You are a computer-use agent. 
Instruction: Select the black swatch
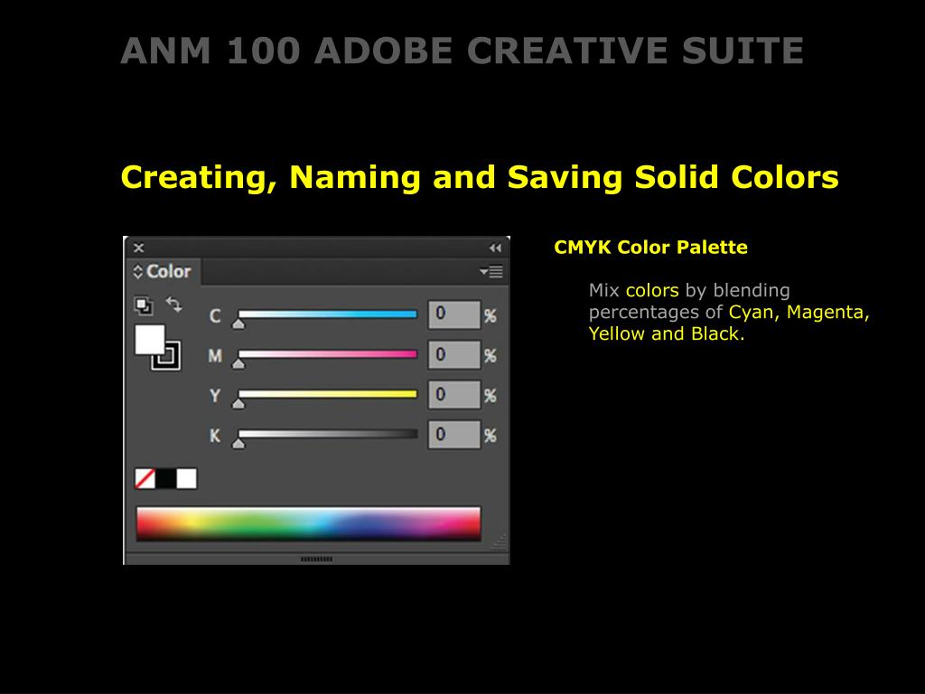point(166,479)
